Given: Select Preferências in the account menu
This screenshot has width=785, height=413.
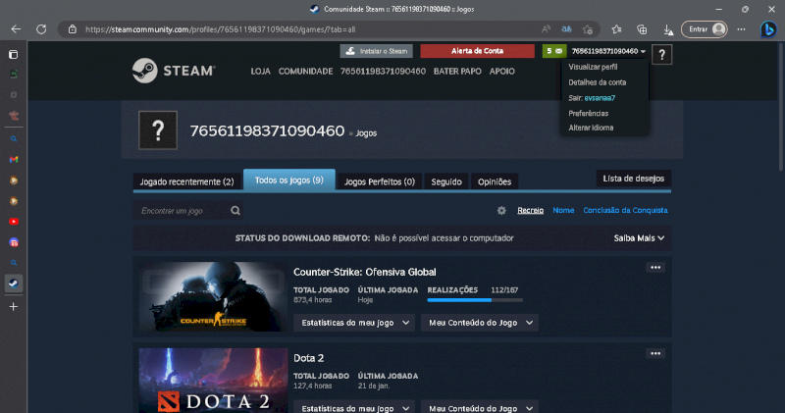Looking at the screenshot, I should pos(588,113).
